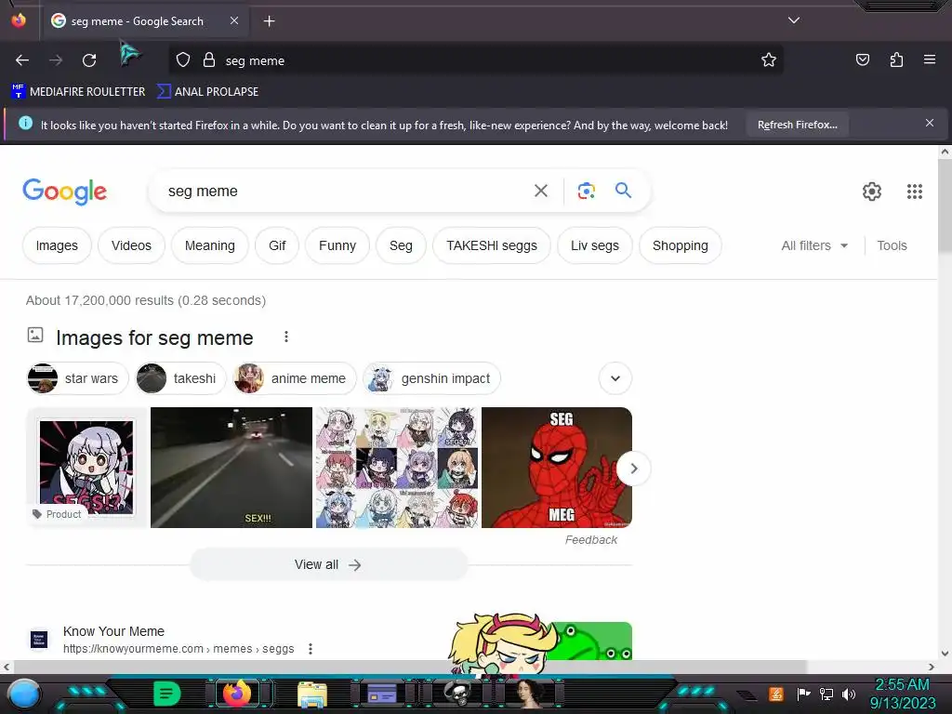
Task: Submit search with magnifying glass icon
Action: point(623,191)
